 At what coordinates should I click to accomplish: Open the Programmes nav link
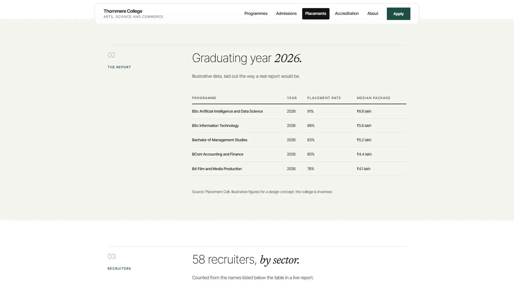[x=256, y=14]
